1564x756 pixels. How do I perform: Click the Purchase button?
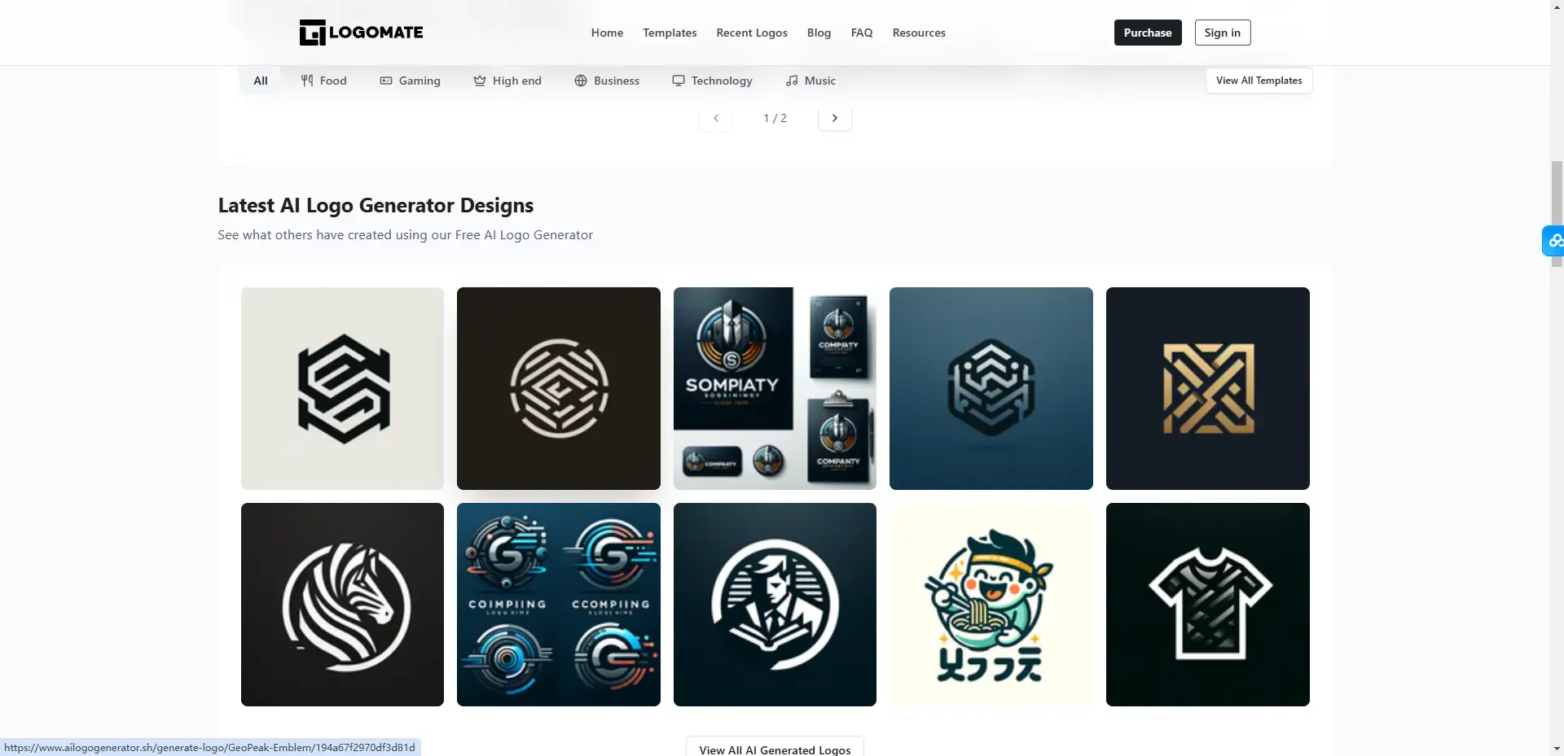click(x=1148, y=33)
